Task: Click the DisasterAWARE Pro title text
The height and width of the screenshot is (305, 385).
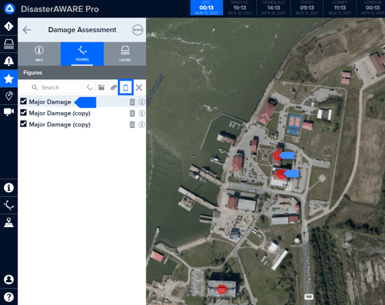Action: pyautogui.click(x=60, y=9)
